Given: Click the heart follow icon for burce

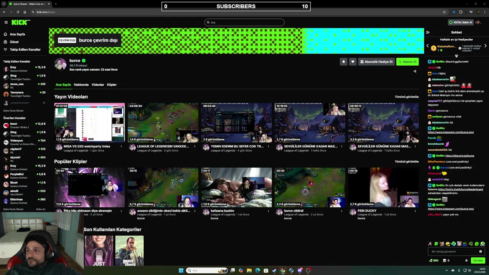Looking at the screenshot, I should tap(353, 61).
